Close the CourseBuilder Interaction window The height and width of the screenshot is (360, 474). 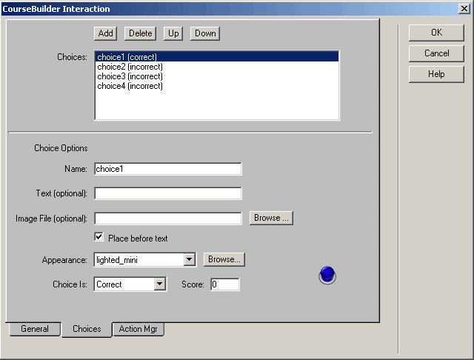[464, 9]
